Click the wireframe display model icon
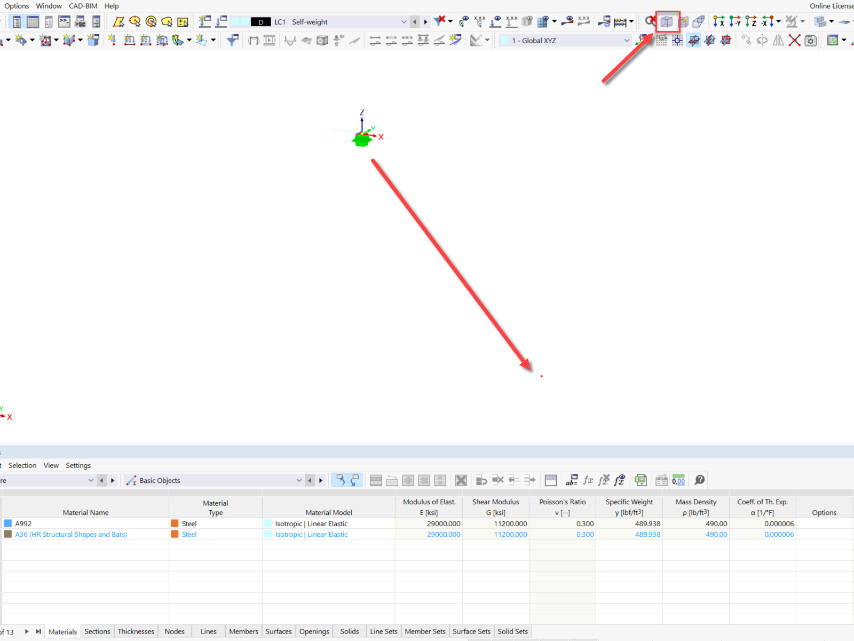The height and width of the screenshot is (641, 854). pyautogui.click(x=698, y=22)
